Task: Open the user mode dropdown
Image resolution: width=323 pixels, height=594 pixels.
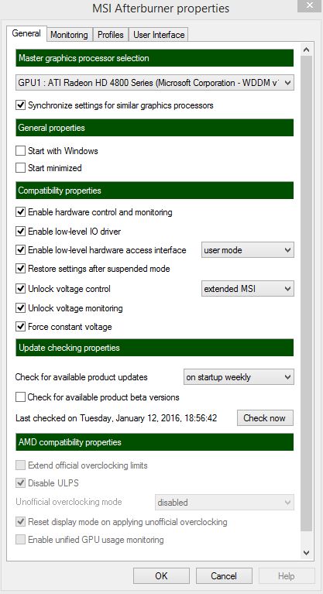Action: coord(248,250)
